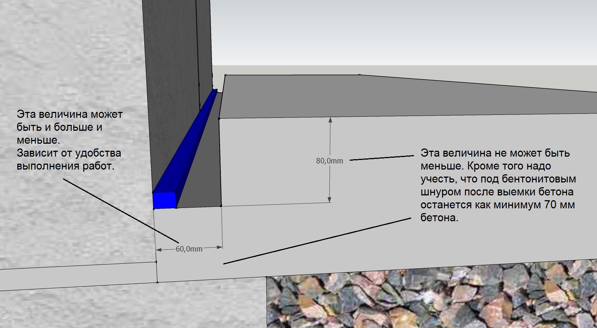Click the annotation starting "Эта величина не может"
Screen dimensions: 597x328
(x=498, y=185)
